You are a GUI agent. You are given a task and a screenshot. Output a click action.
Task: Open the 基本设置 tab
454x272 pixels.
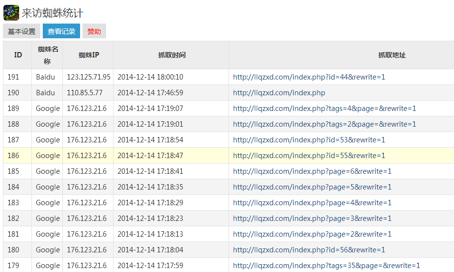[x=22, y=31]
